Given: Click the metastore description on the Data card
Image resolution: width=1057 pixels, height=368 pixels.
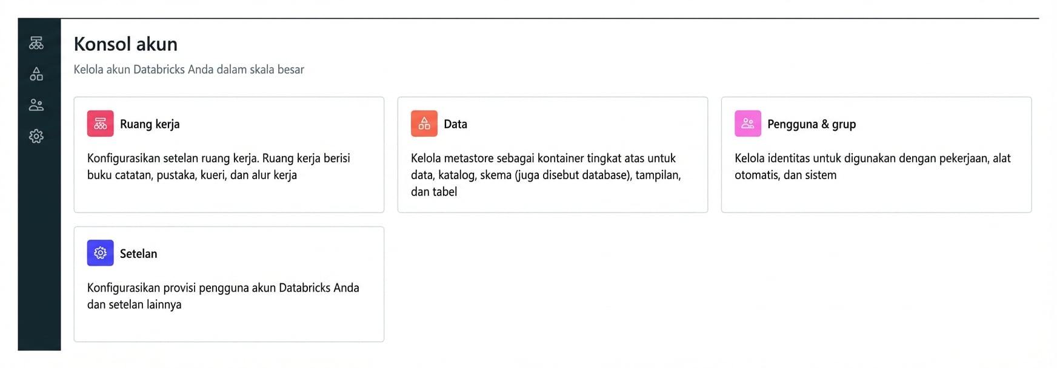Looking at the screenshot, I should click(x=545, y=175).
